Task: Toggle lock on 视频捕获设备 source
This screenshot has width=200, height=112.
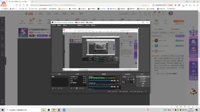Action: tap(86, 77)
